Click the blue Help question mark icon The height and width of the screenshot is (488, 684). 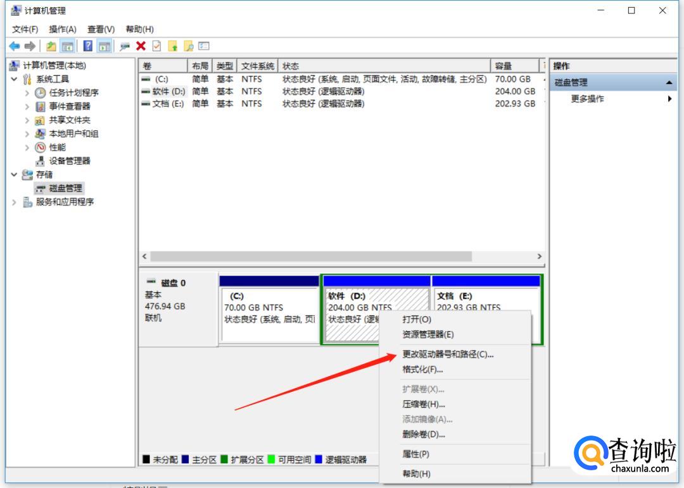pyautogui.click(x=88, y=46)
